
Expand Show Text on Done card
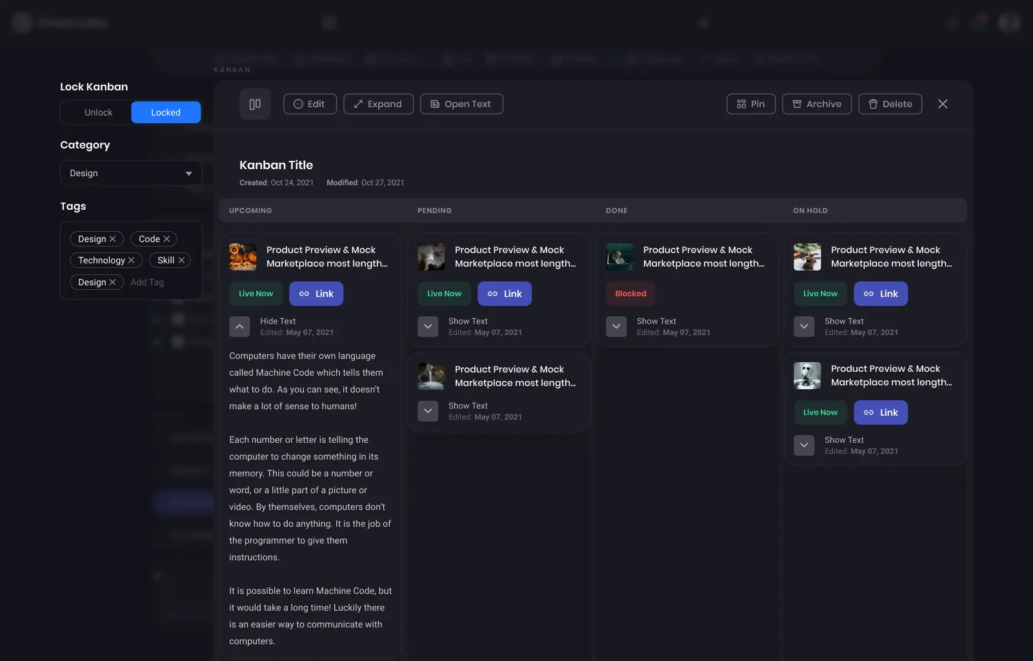(x=616, y=327)
